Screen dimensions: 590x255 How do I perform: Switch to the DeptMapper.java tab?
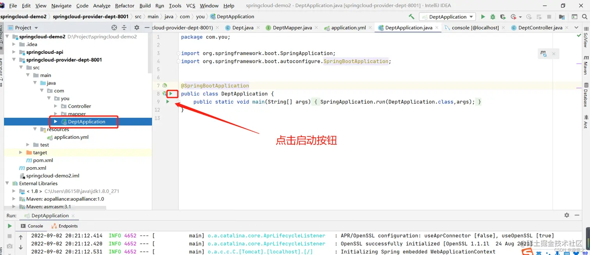292,28
